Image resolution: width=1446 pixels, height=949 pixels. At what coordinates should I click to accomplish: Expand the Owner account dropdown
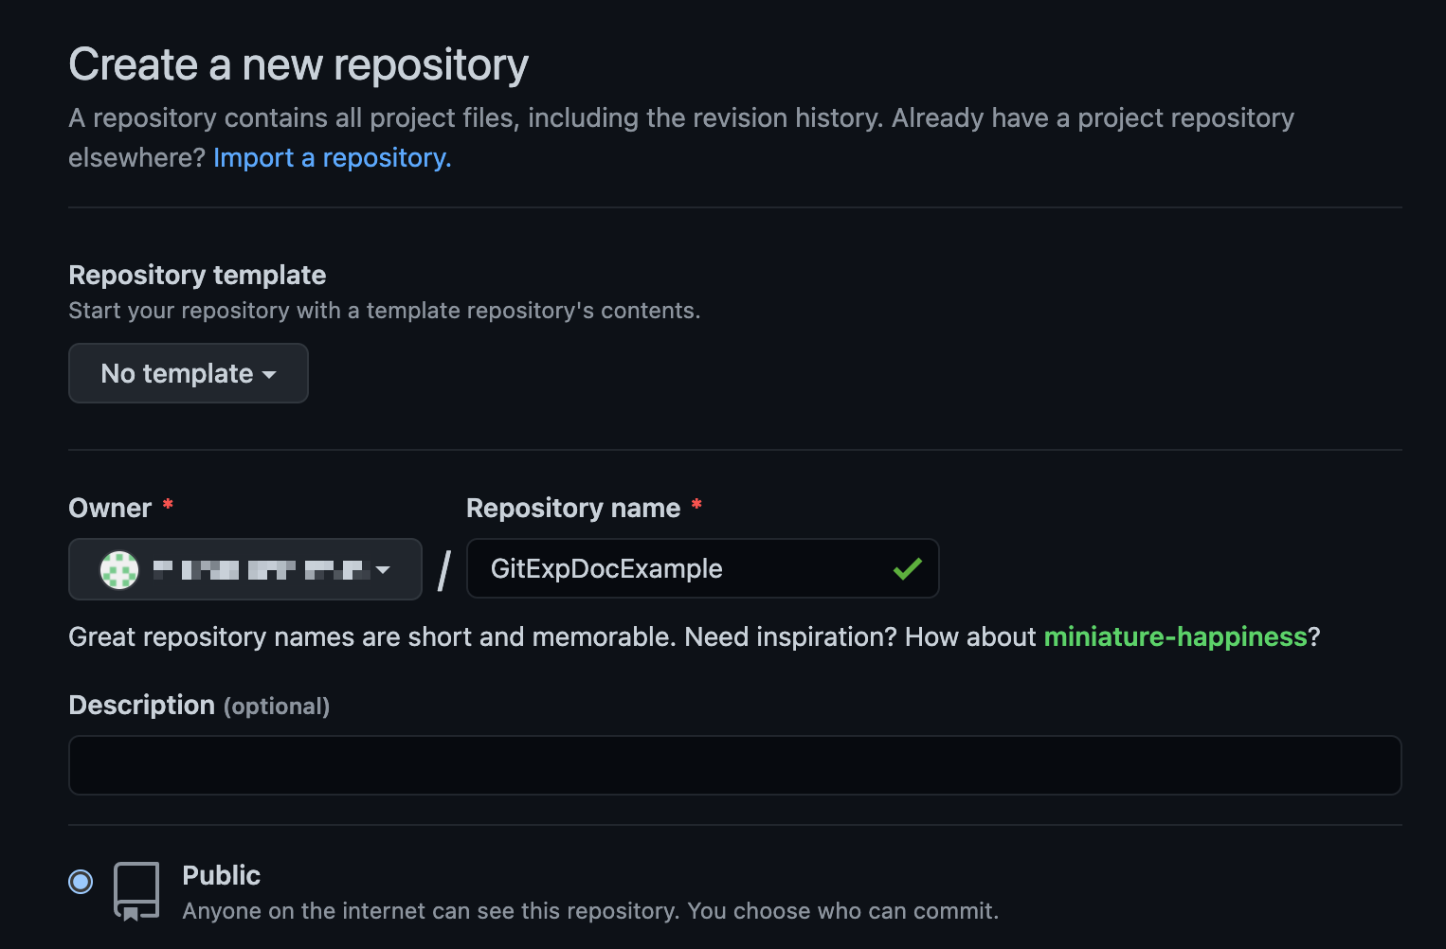tap(245, 569)
